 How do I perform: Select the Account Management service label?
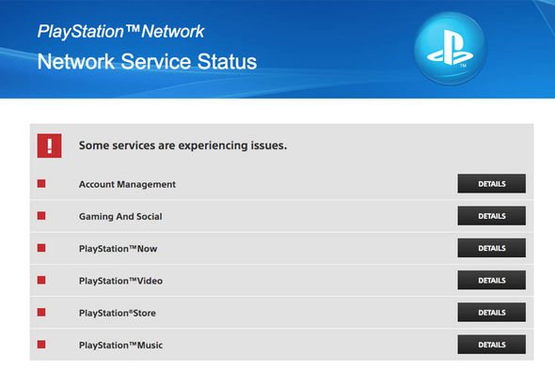pyautogui.click(x=127, y=184)
